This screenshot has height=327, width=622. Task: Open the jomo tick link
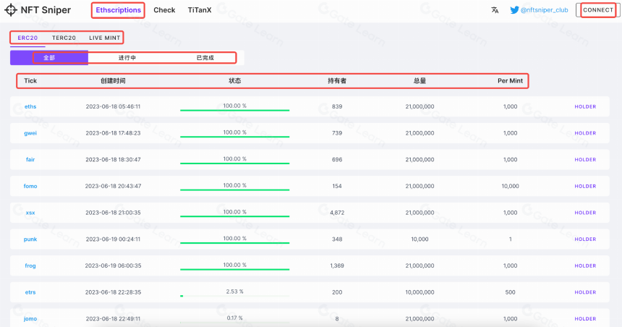point(30,318)
